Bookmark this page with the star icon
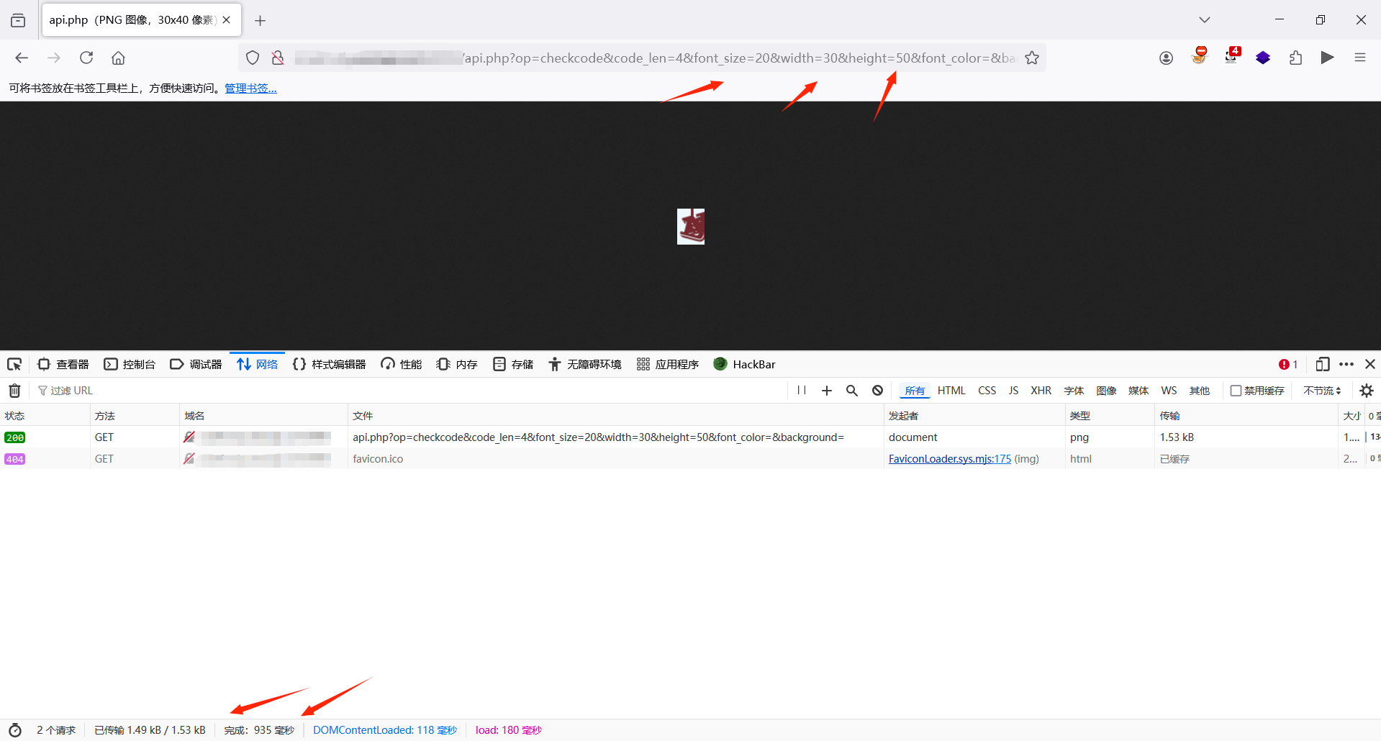 1032,58
